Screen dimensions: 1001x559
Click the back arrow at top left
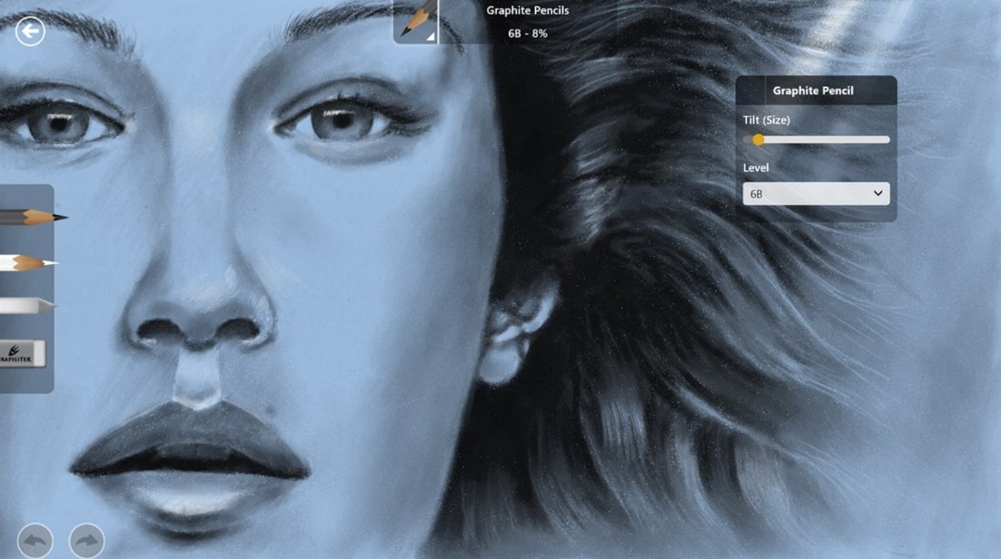pos(32,31)
